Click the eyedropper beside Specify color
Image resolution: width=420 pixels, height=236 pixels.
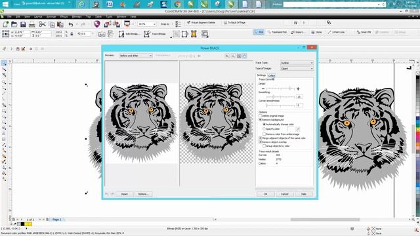click(297, 129)
